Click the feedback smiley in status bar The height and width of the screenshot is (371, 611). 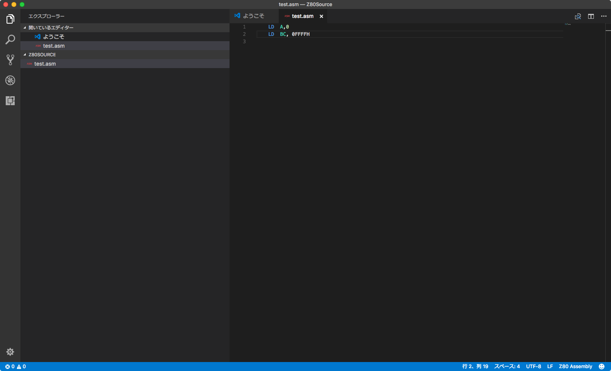click(x=601, y=366)
